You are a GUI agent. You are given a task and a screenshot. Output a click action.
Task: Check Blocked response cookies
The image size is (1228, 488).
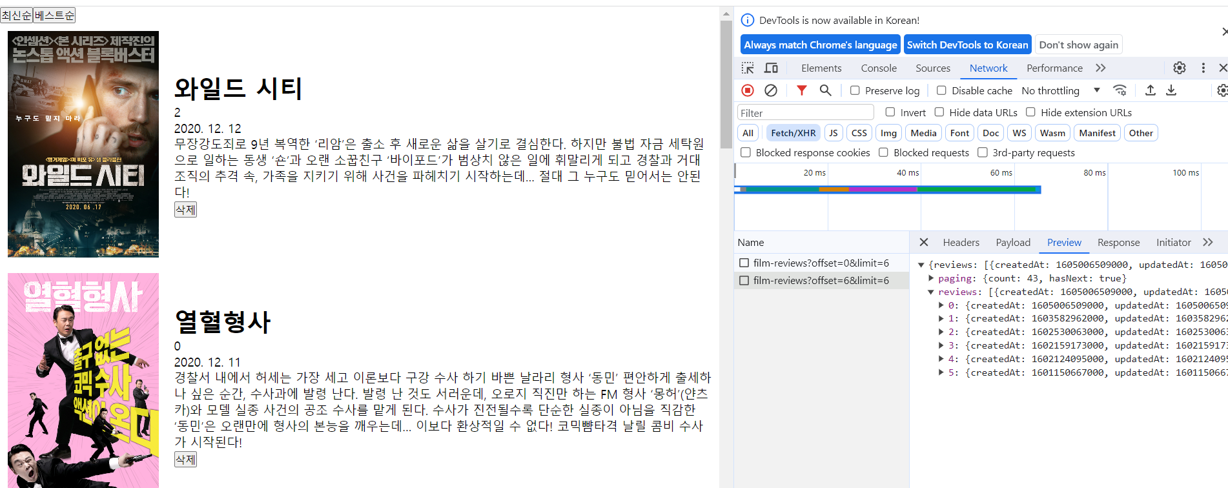pyautogui.click(x=746, y=152)
